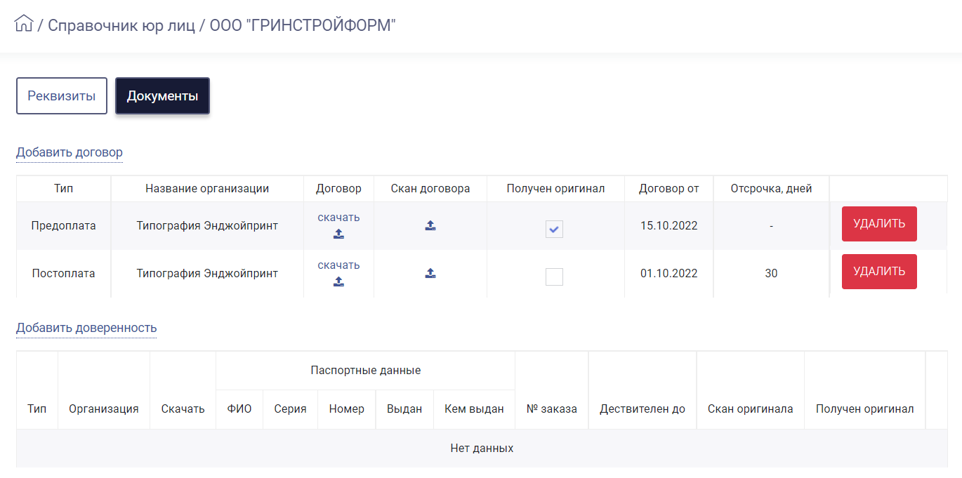Select the Предоплата type cell
Image resolution: width=962 pixels, height=478 pixels.
coord(64,226)
